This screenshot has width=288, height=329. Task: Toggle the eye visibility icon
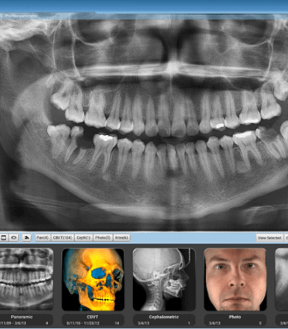[14, 238]
